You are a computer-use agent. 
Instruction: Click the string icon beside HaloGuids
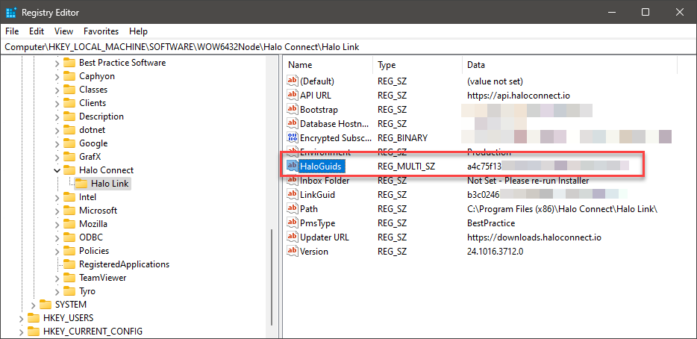(292, 166)
